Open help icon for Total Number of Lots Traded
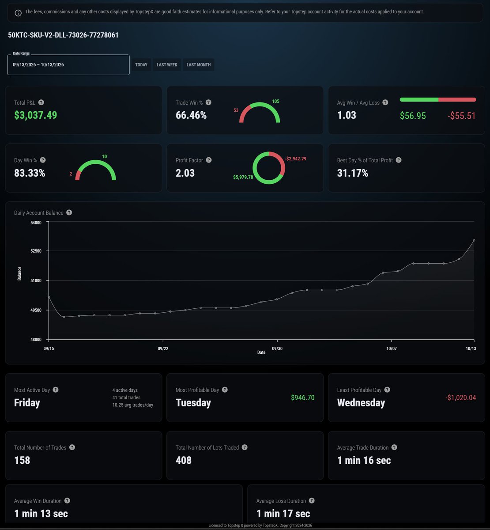This screenshot has height=530, width=490. coord(245,447)
